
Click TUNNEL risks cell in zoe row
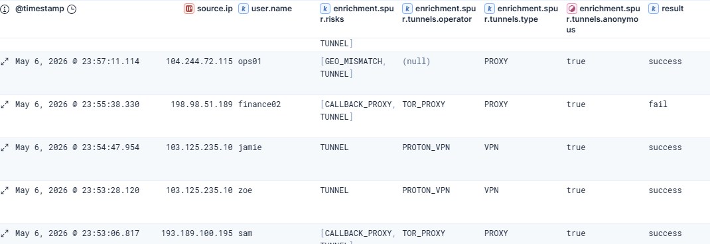point(334,190)
